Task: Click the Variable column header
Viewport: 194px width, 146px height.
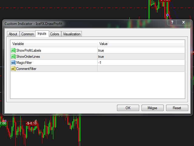Action: coord(54,44)
